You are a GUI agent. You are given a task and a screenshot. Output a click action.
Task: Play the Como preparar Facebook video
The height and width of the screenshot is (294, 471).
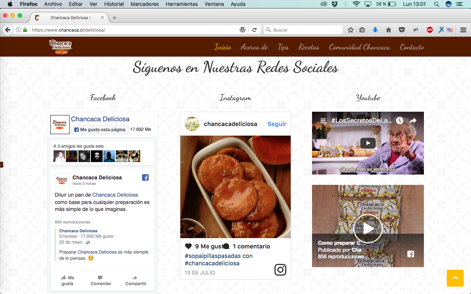pos(368,229)
